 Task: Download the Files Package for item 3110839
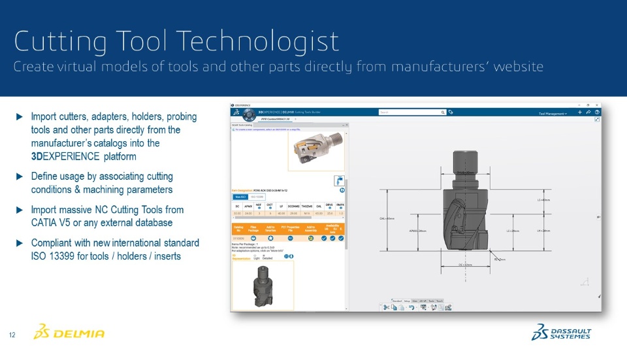click(253, 238)
